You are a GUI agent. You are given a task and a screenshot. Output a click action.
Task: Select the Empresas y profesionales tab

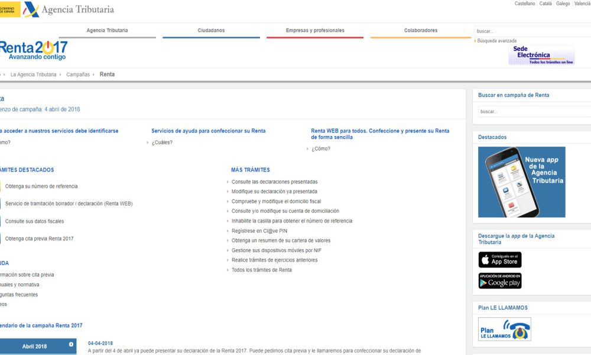point(314,31)
